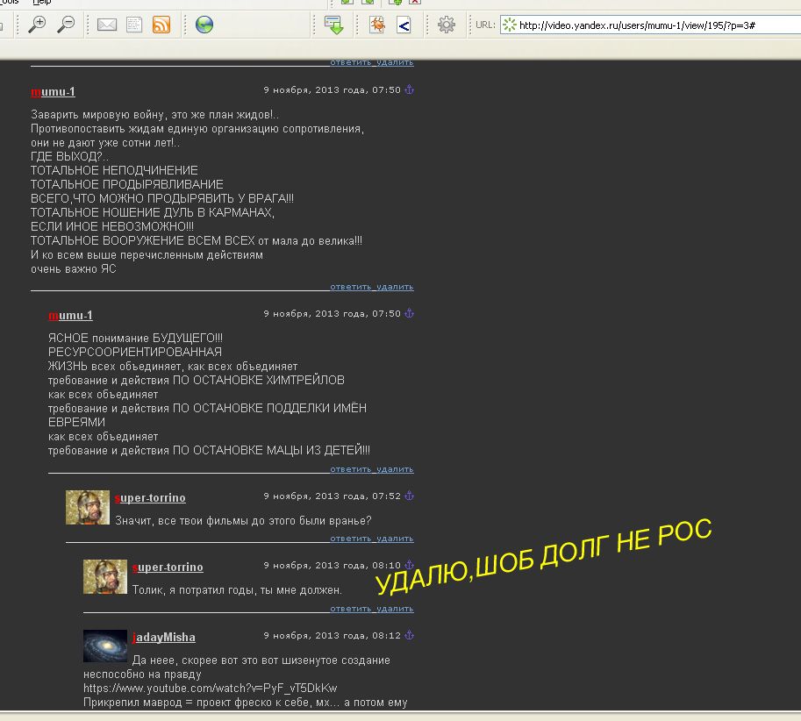Image resolution: width=801 pixels, height=721 pixels.
Task: Open the orange RSS feed icon
Action: (161, 25)
